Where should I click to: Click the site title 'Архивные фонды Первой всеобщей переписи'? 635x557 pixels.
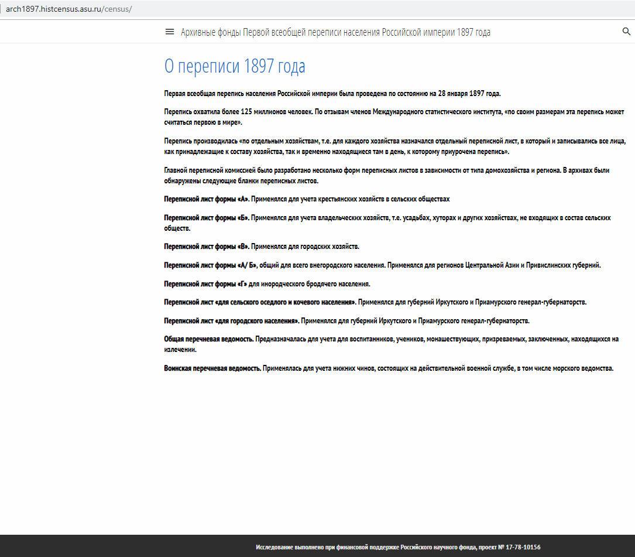[x=335, y=32]
